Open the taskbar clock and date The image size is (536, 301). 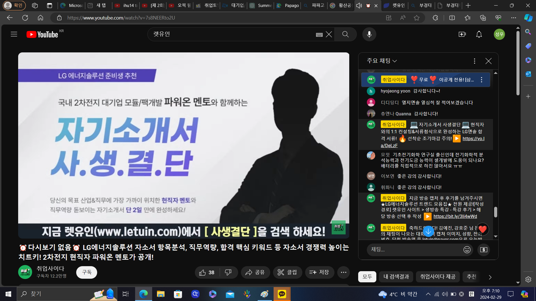(x=490, y=294)
